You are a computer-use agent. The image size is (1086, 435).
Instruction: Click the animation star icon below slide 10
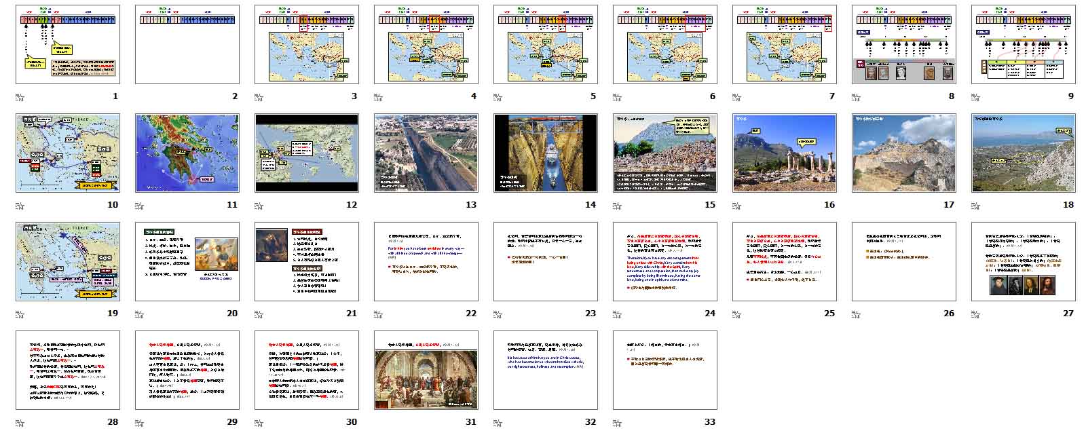click(20, 204)
